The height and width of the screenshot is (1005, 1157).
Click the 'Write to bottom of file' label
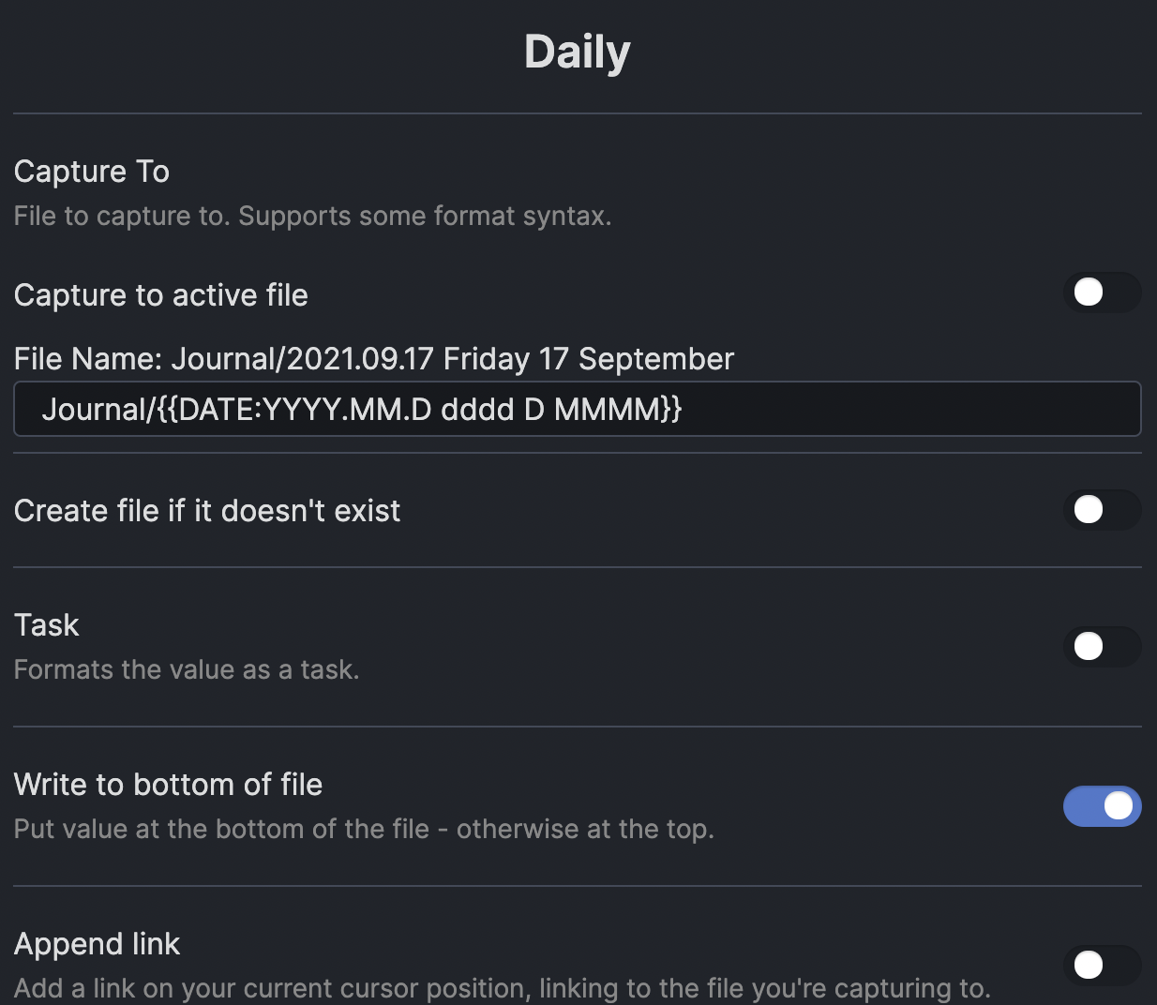click(x=169, y=785)
